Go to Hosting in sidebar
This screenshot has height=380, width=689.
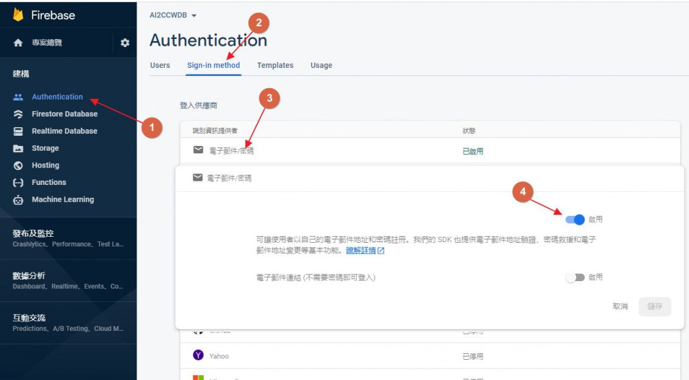tap(45, 165)
